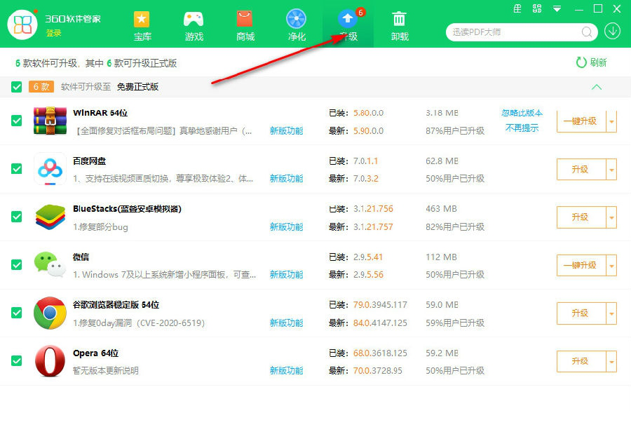Open the main menu triangle in title bar
Screen dimensions: 631x427
(x=557, y=8)
